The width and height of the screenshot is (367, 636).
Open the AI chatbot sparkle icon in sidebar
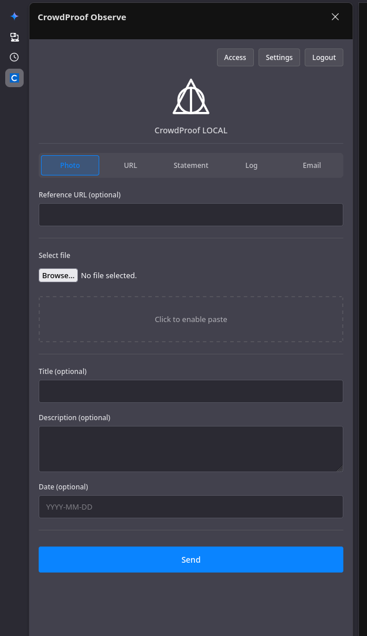point(14,16)
